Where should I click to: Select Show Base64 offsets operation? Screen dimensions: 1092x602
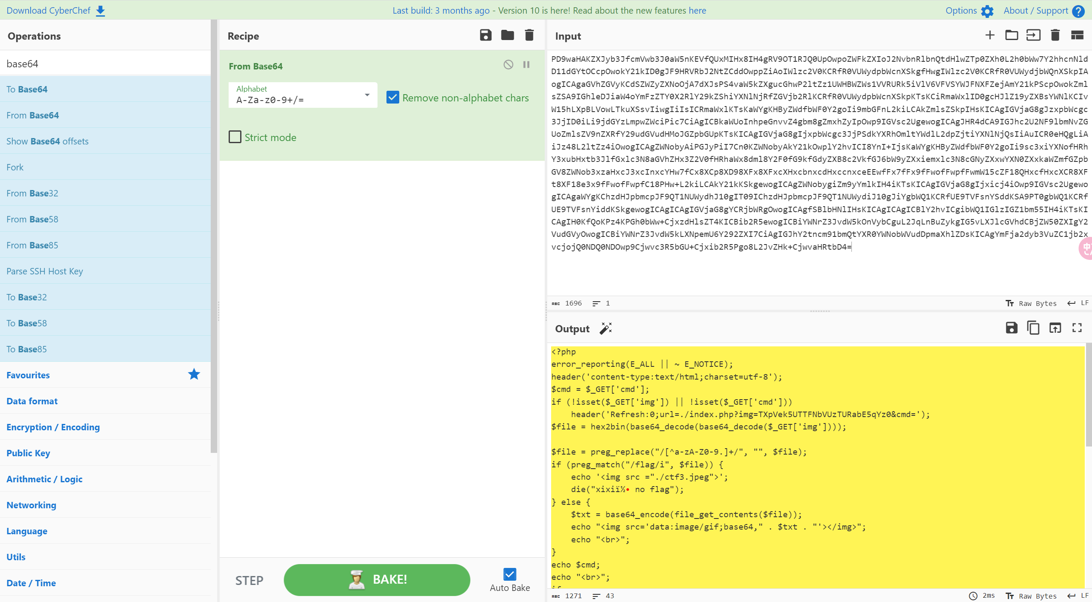click(x=47, y=141)
